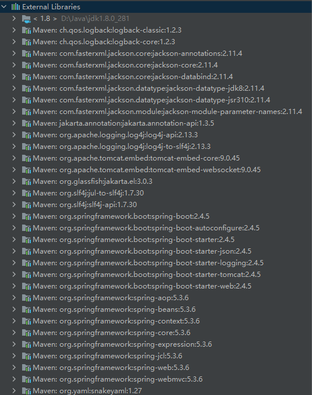Select Maven: org.springframework:spring-jcl:5.3.6
312x395 pixels.
point(107,356)
